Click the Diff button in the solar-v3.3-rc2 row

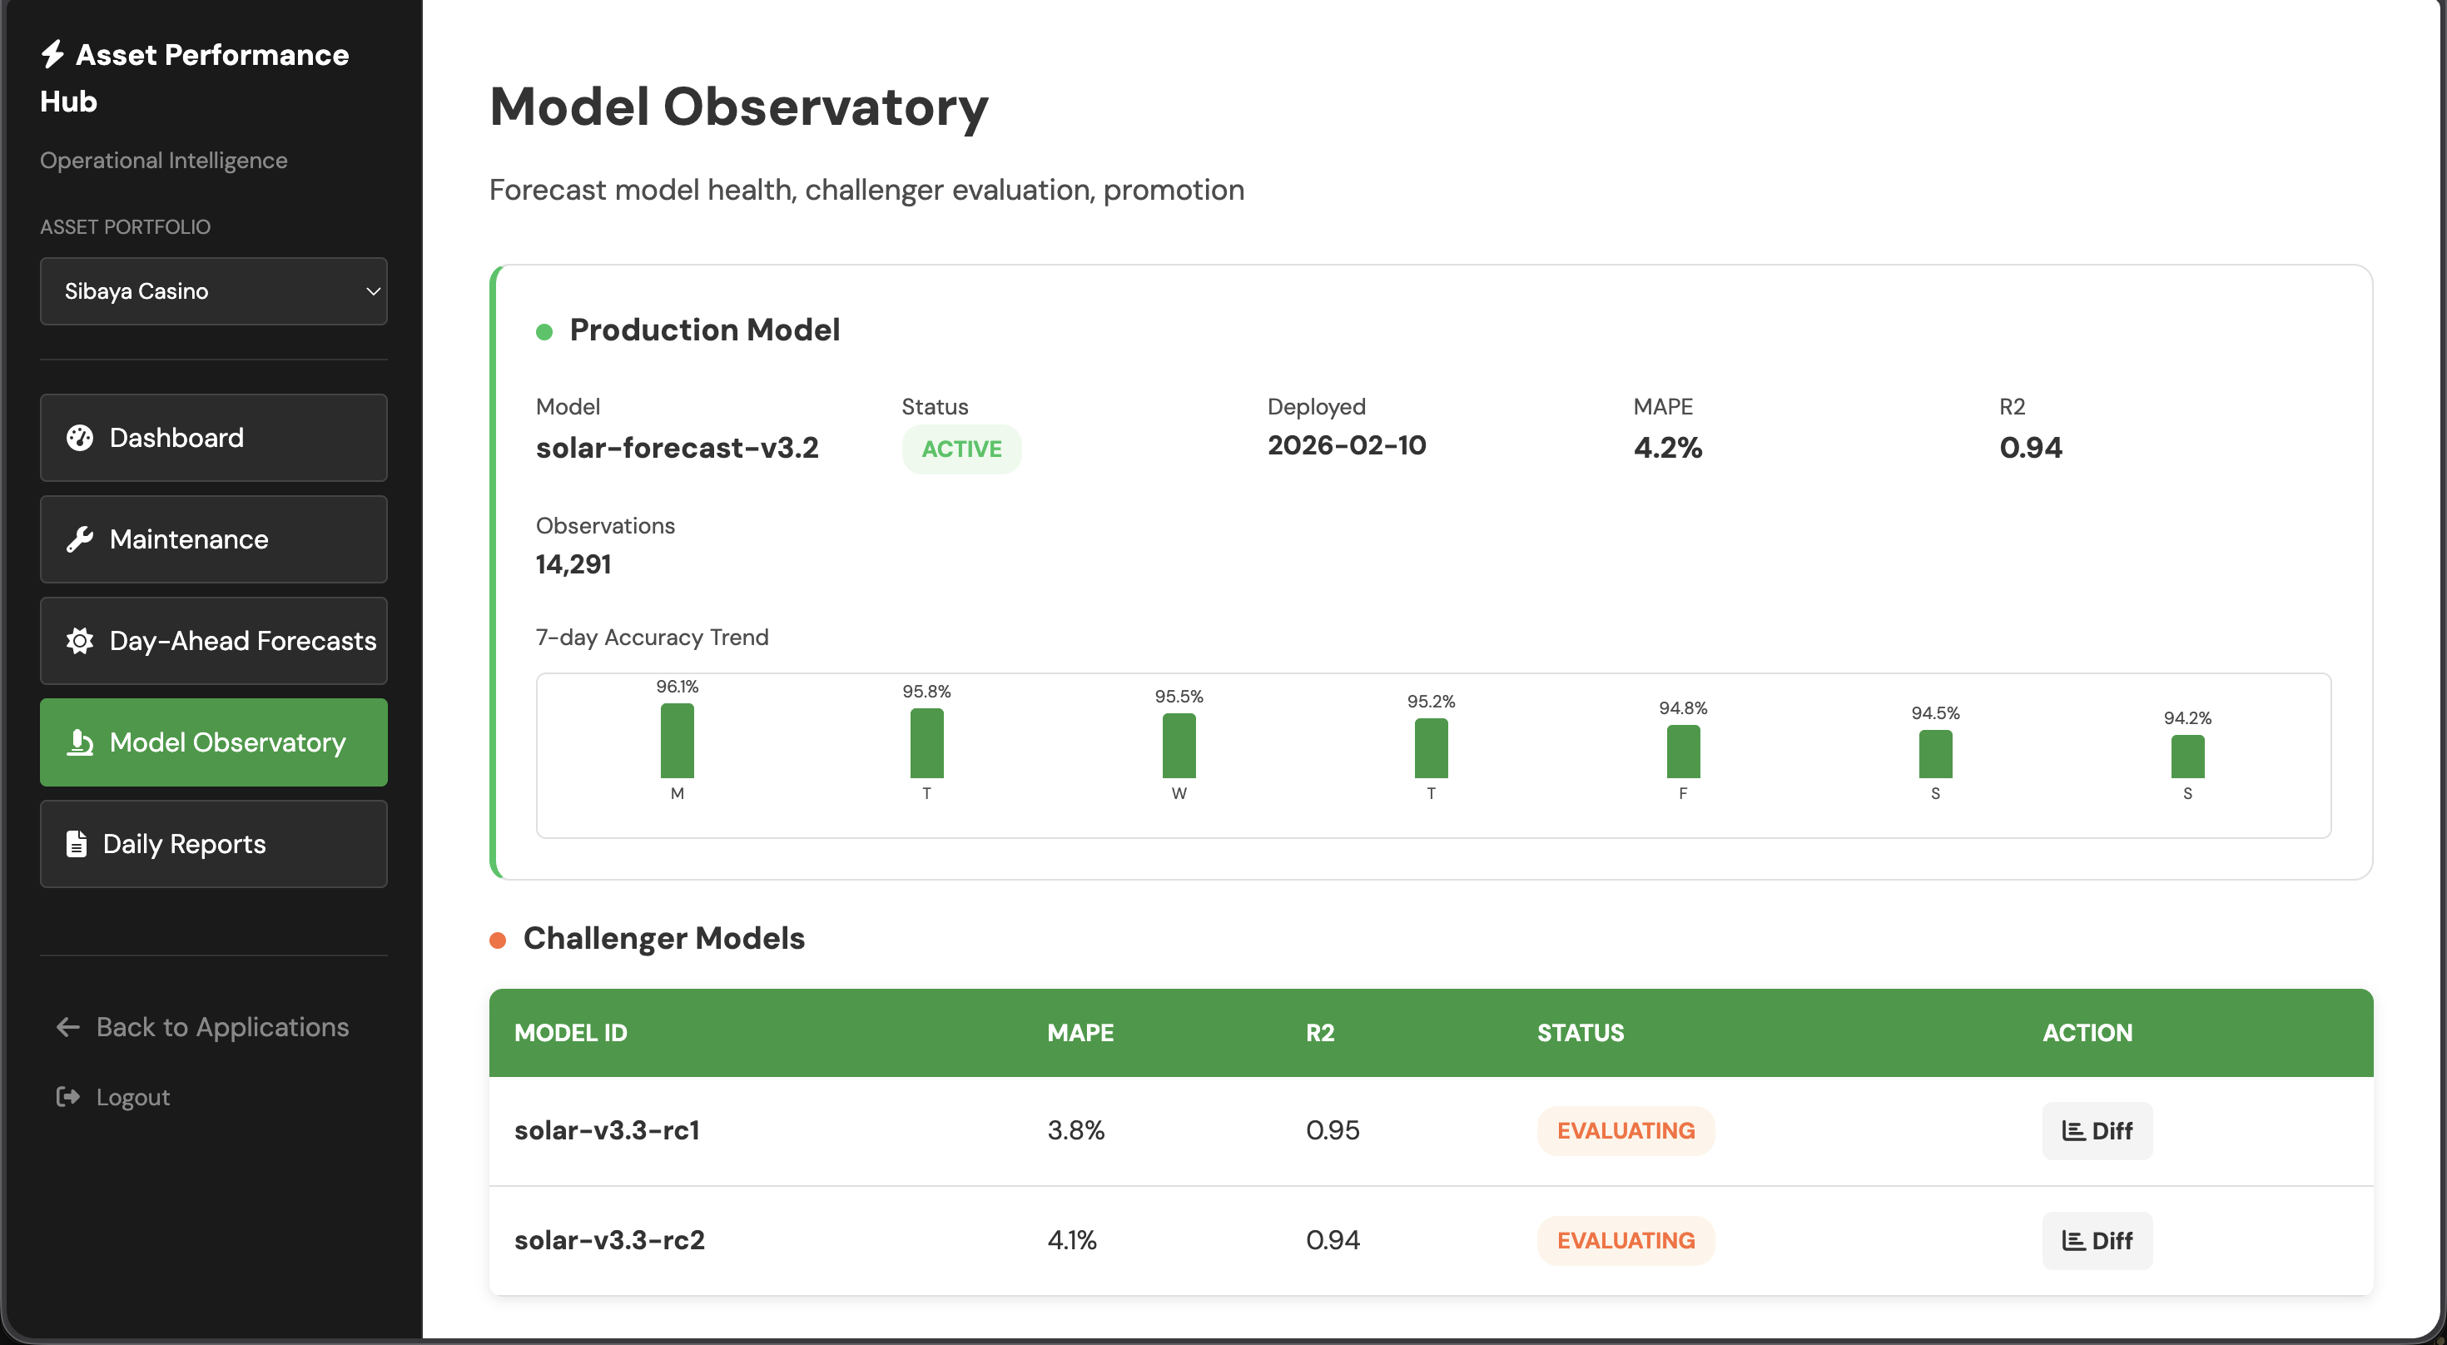[x=2097, y=1240]
